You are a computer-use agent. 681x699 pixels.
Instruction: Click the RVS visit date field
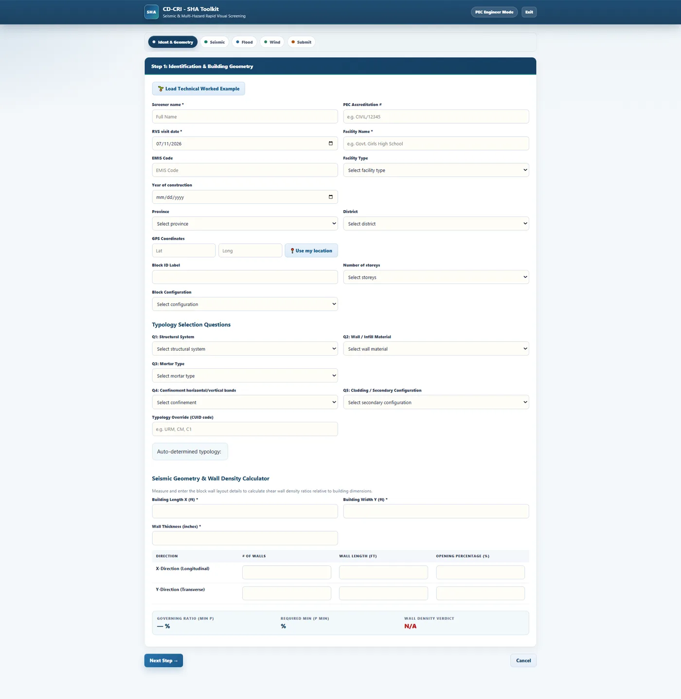(245, 143)
